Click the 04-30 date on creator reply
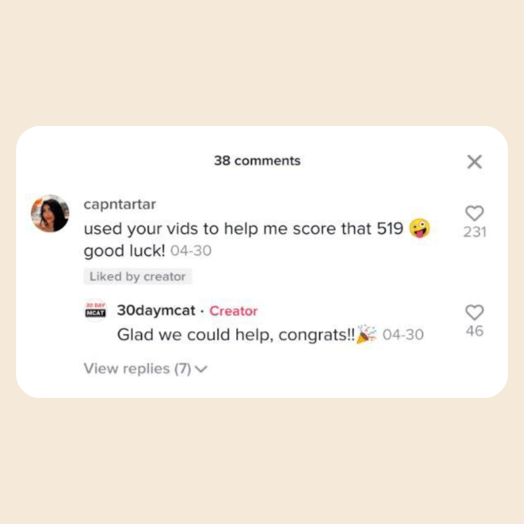This screenshot has height=524, width=524. (403, 334)
